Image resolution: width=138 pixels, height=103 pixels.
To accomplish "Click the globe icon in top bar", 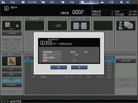I will point(121,2).
